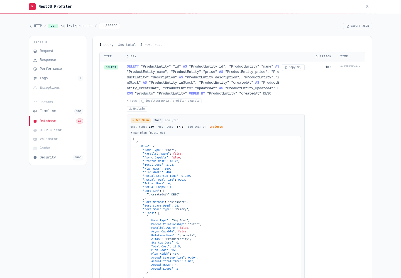Click the "Sort Method": "quicksort" line
The image size is (401, 278).
click(x=165, y=202)
